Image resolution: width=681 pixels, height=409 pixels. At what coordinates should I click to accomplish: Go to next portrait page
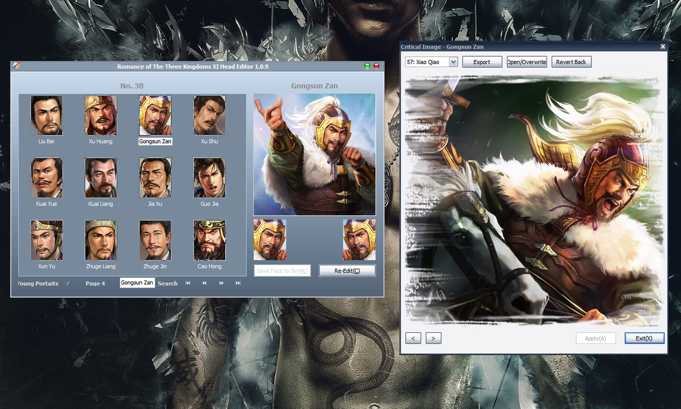pyautogui.click(x=221, y=283)
